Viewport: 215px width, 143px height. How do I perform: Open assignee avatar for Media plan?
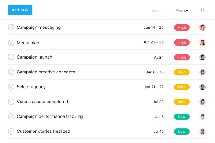coord(202,42)
